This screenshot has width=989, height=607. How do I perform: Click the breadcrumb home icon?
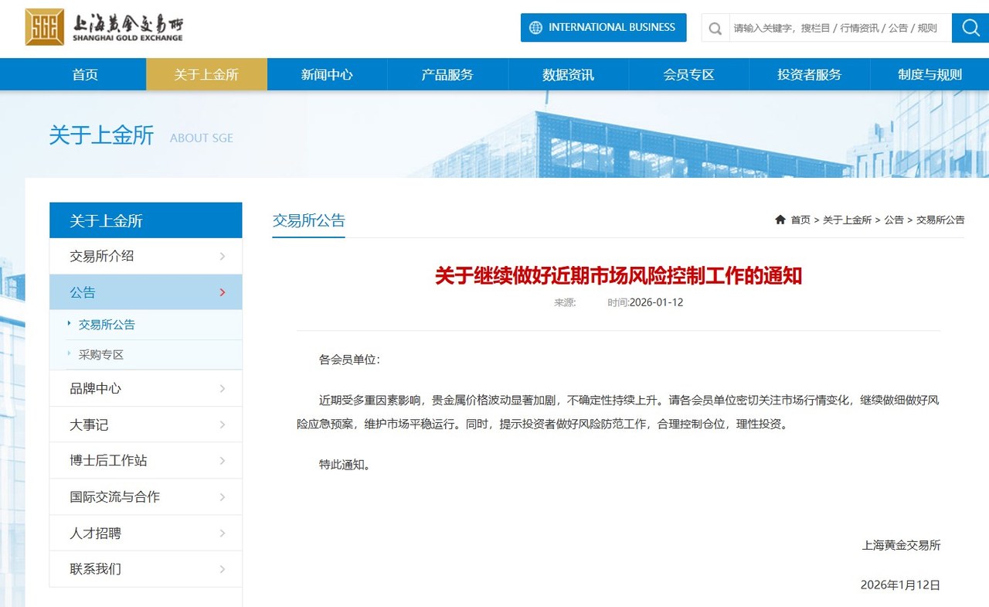pos(780,220)
